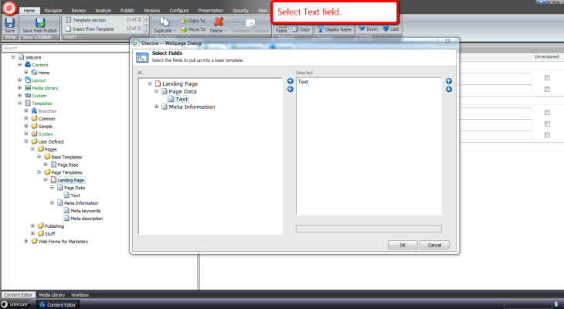Click the Sitecore logo button
The image size is (564, 309).
click(x=9, y=8)
